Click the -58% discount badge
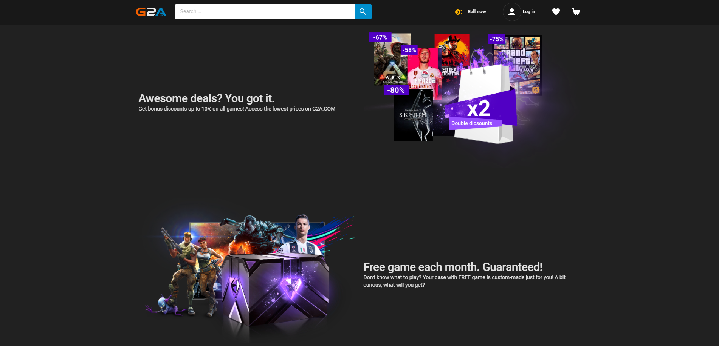 [x=409, y=50]
